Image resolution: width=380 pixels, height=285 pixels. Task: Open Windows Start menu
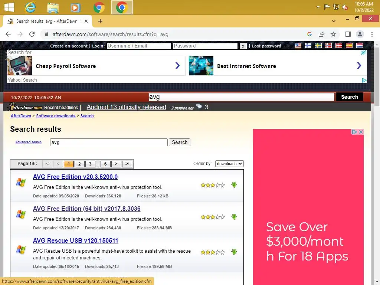(9, 7)
